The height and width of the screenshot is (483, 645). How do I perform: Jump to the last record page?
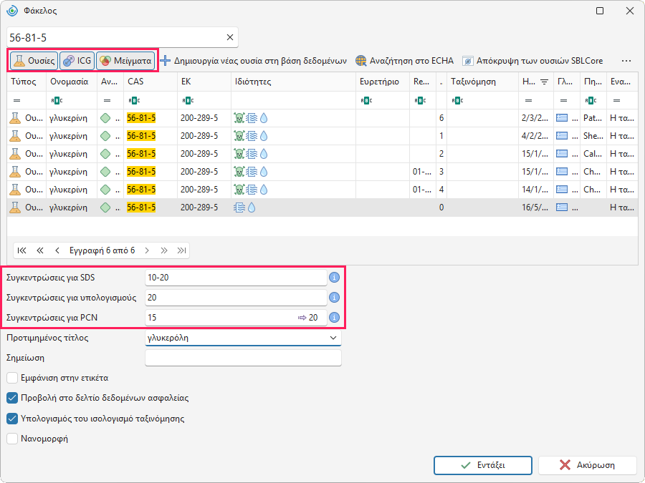click(x=182, y=250)
